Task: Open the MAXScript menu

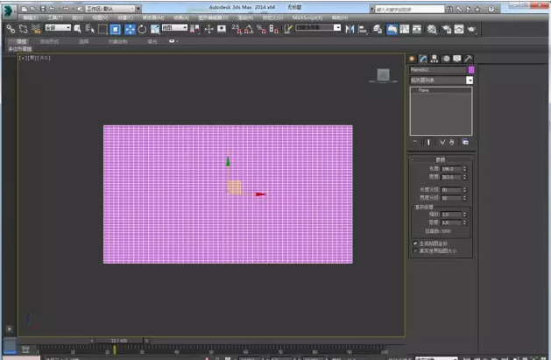Action: pos(307,18)
